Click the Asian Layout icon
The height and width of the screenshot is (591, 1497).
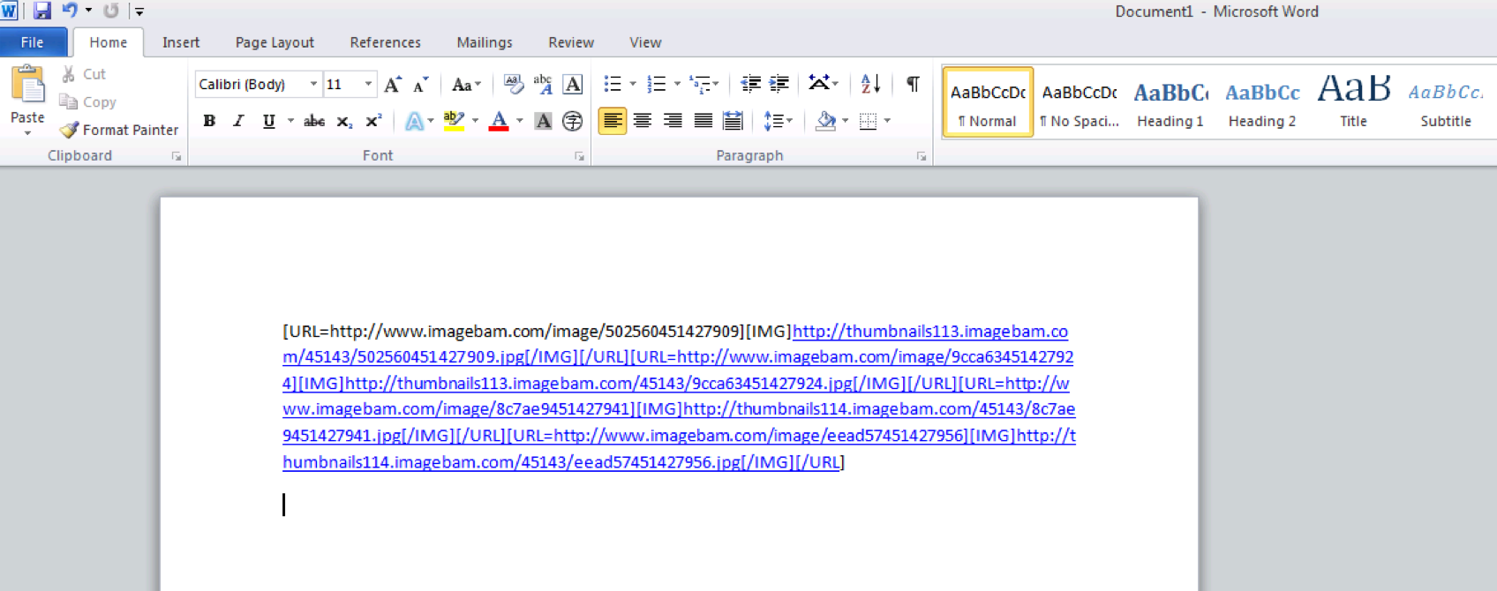point(819,84)
